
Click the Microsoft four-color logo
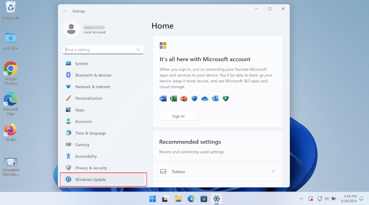[163, 46]
